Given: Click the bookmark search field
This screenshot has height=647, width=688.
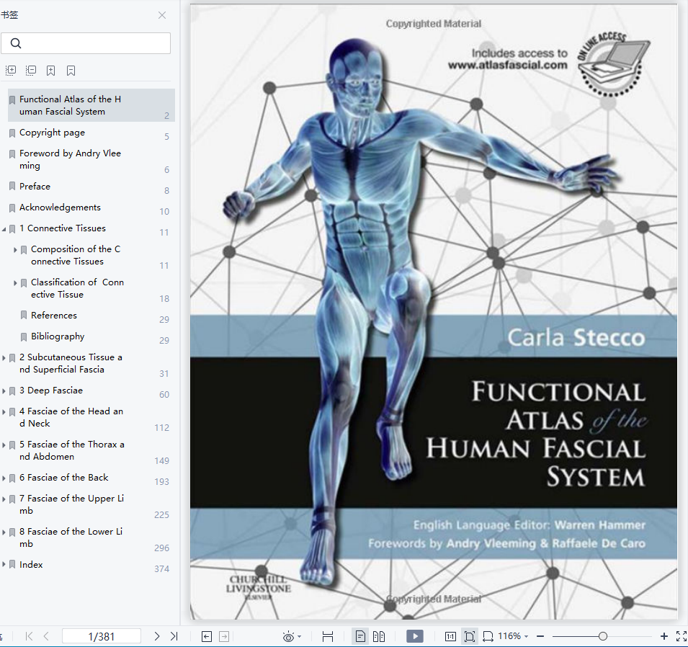Looking at the screenshot, I should (x=86, y=43).
